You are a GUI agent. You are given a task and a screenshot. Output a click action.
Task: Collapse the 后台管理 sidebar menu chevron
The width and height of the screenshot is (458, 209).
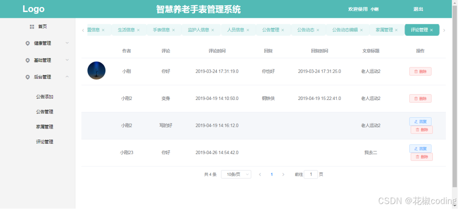tap(67, 77)
